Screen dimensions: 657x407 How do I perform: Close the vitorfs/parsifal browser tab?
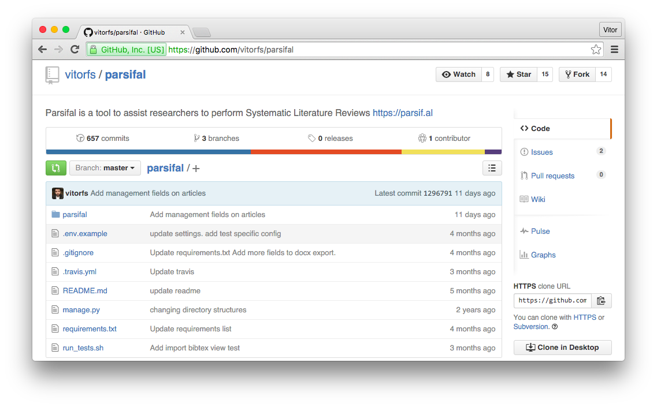click(x=182, y=32)
